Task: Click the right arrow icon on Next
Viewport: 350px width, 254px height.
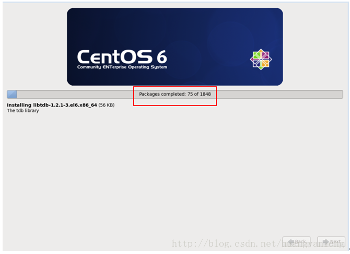Action: [x=326, y=241]
